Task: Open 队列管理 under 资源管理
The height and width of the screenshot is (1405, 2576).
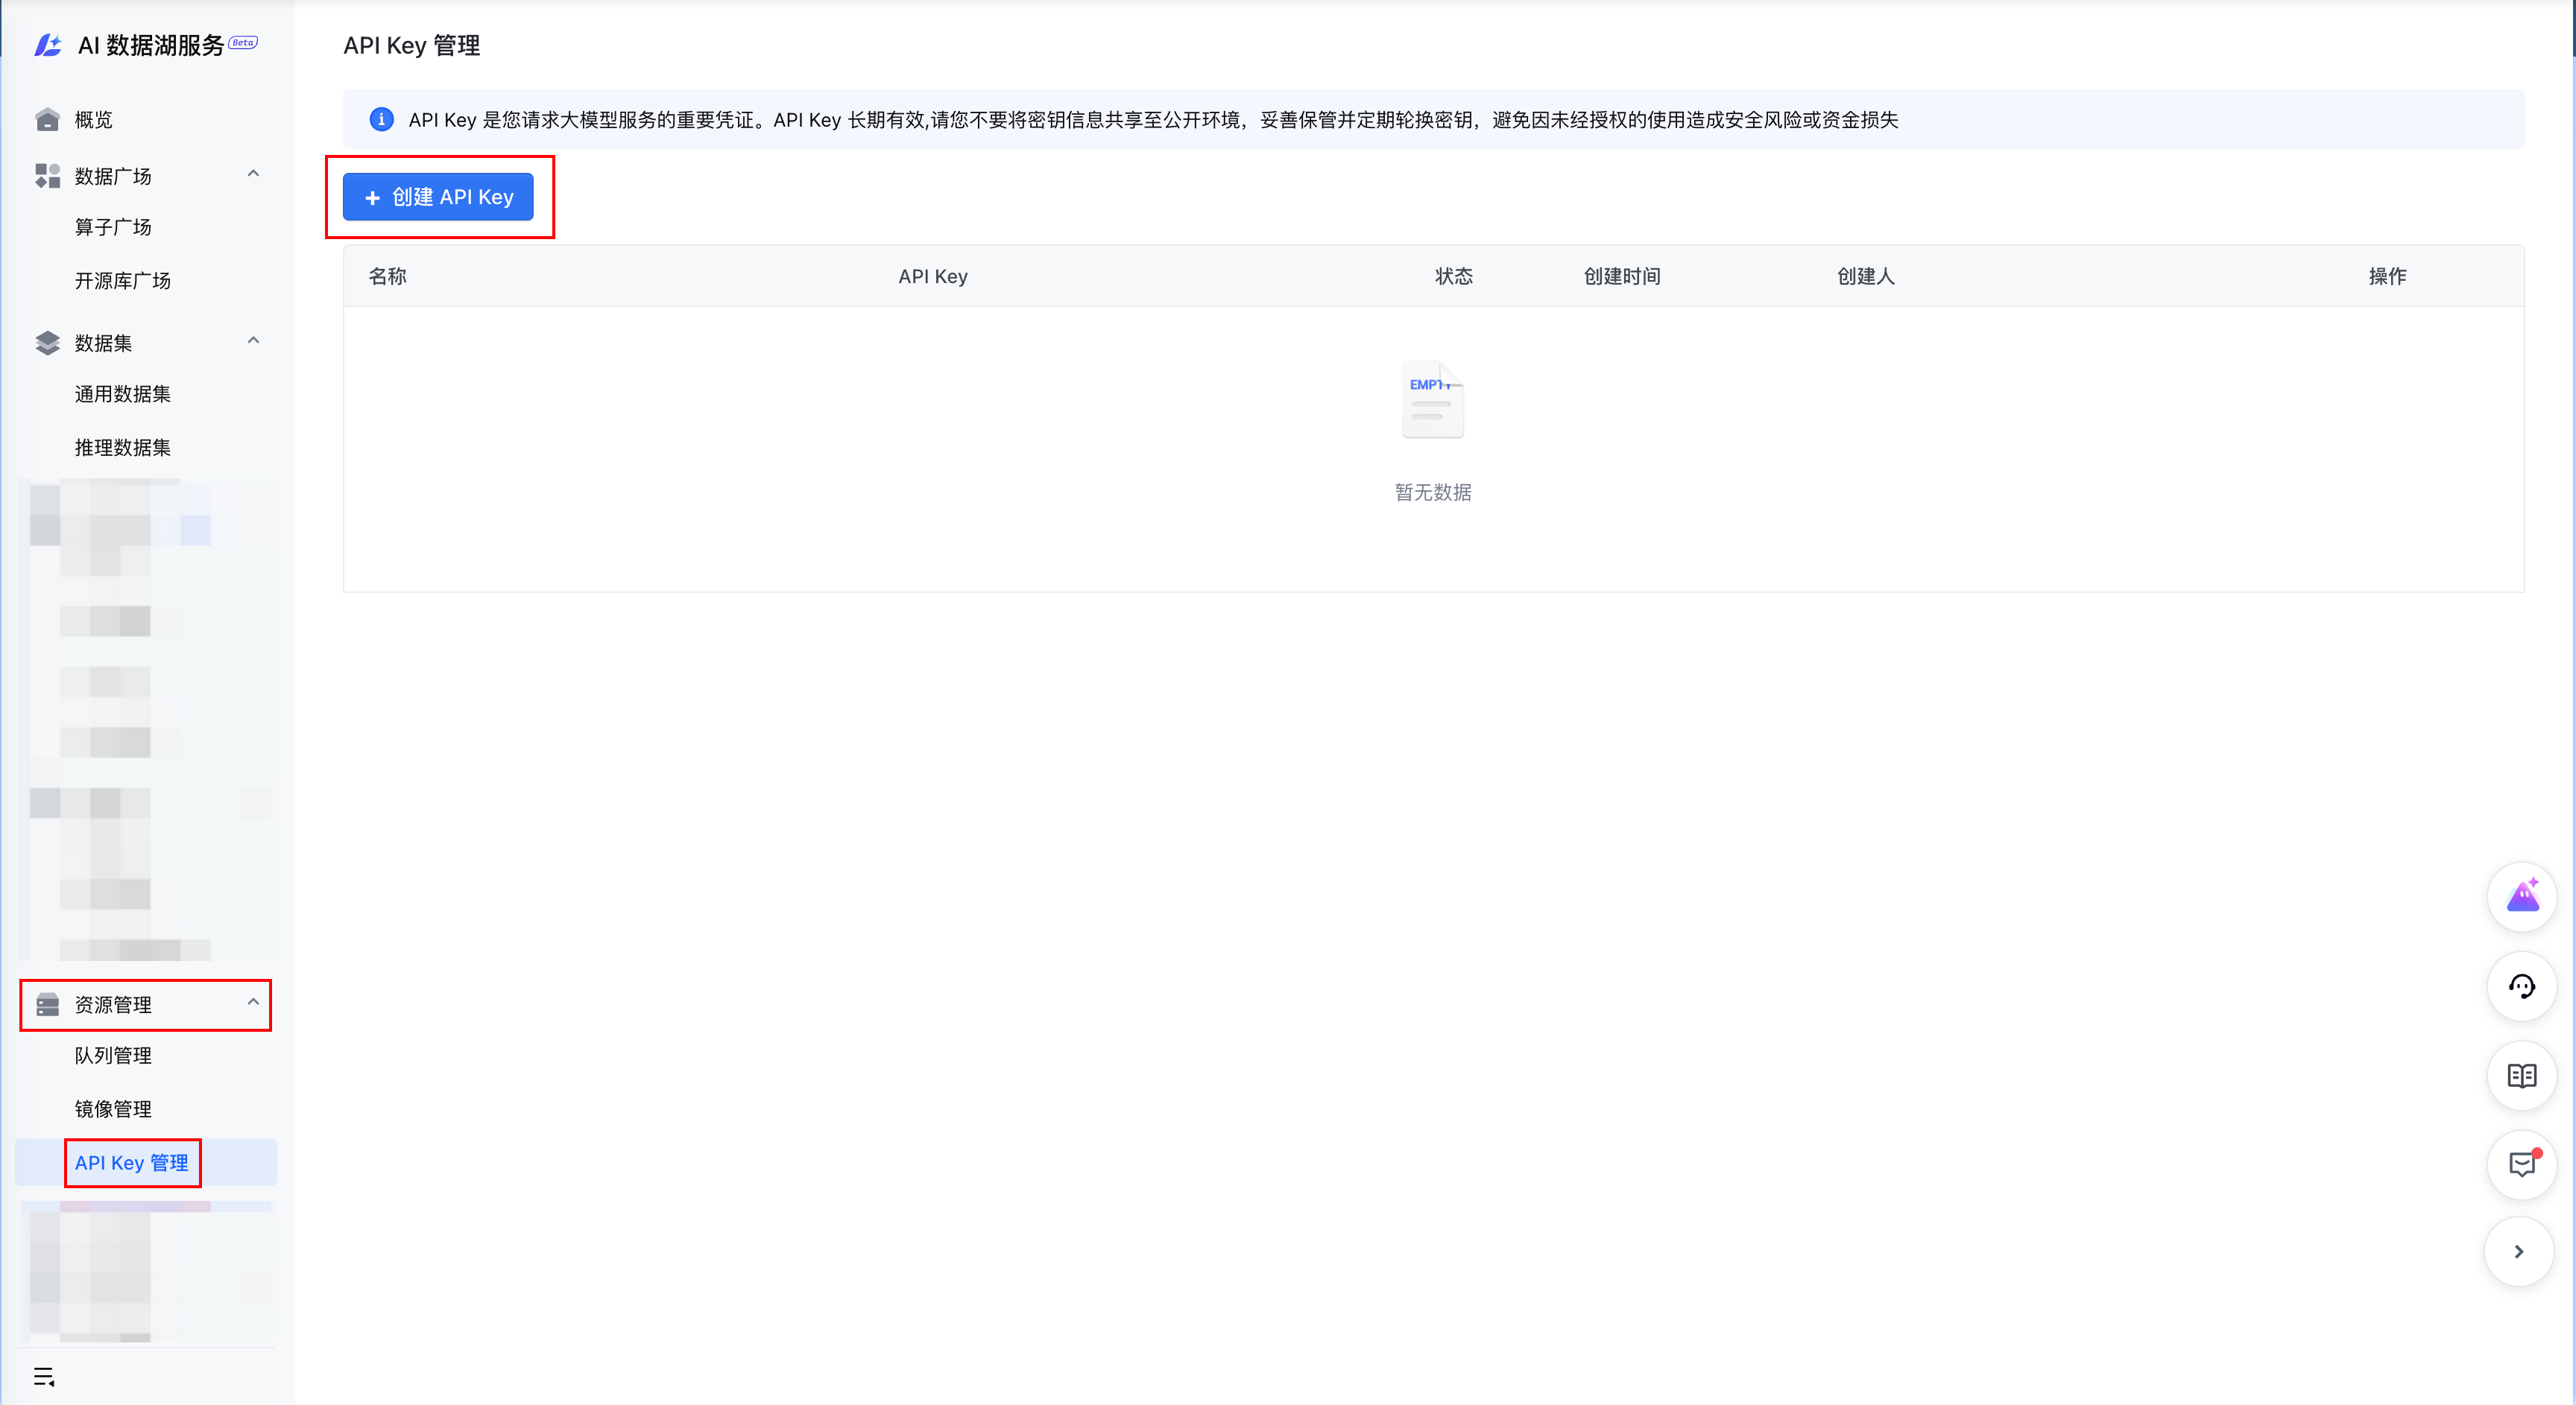Action: (x=113, y=1056)
